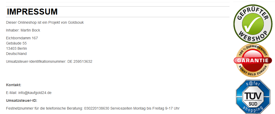Click the green checkmark in Webshop seal

tap(253, 24)
